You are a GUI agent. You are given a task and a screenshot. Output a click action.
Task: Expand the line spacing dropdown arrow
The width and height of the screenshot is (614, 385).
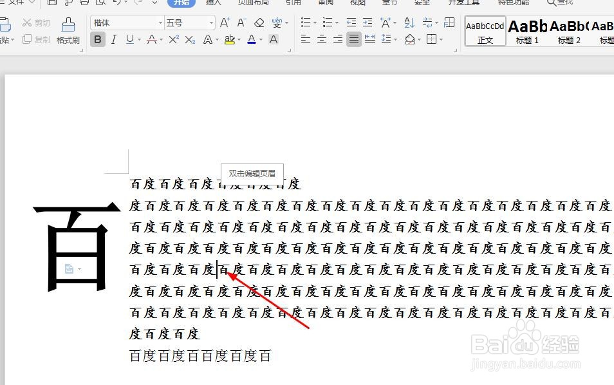(396, 39)
